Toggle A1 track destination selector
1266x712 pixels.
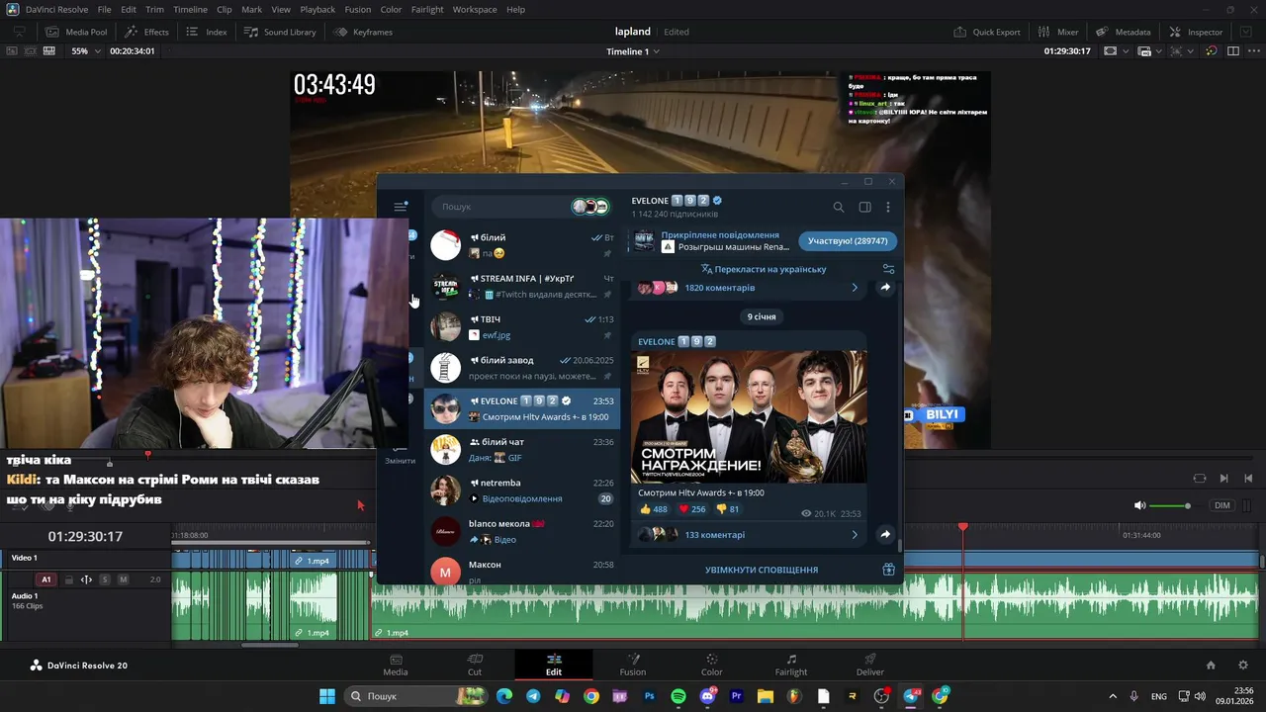45,579
